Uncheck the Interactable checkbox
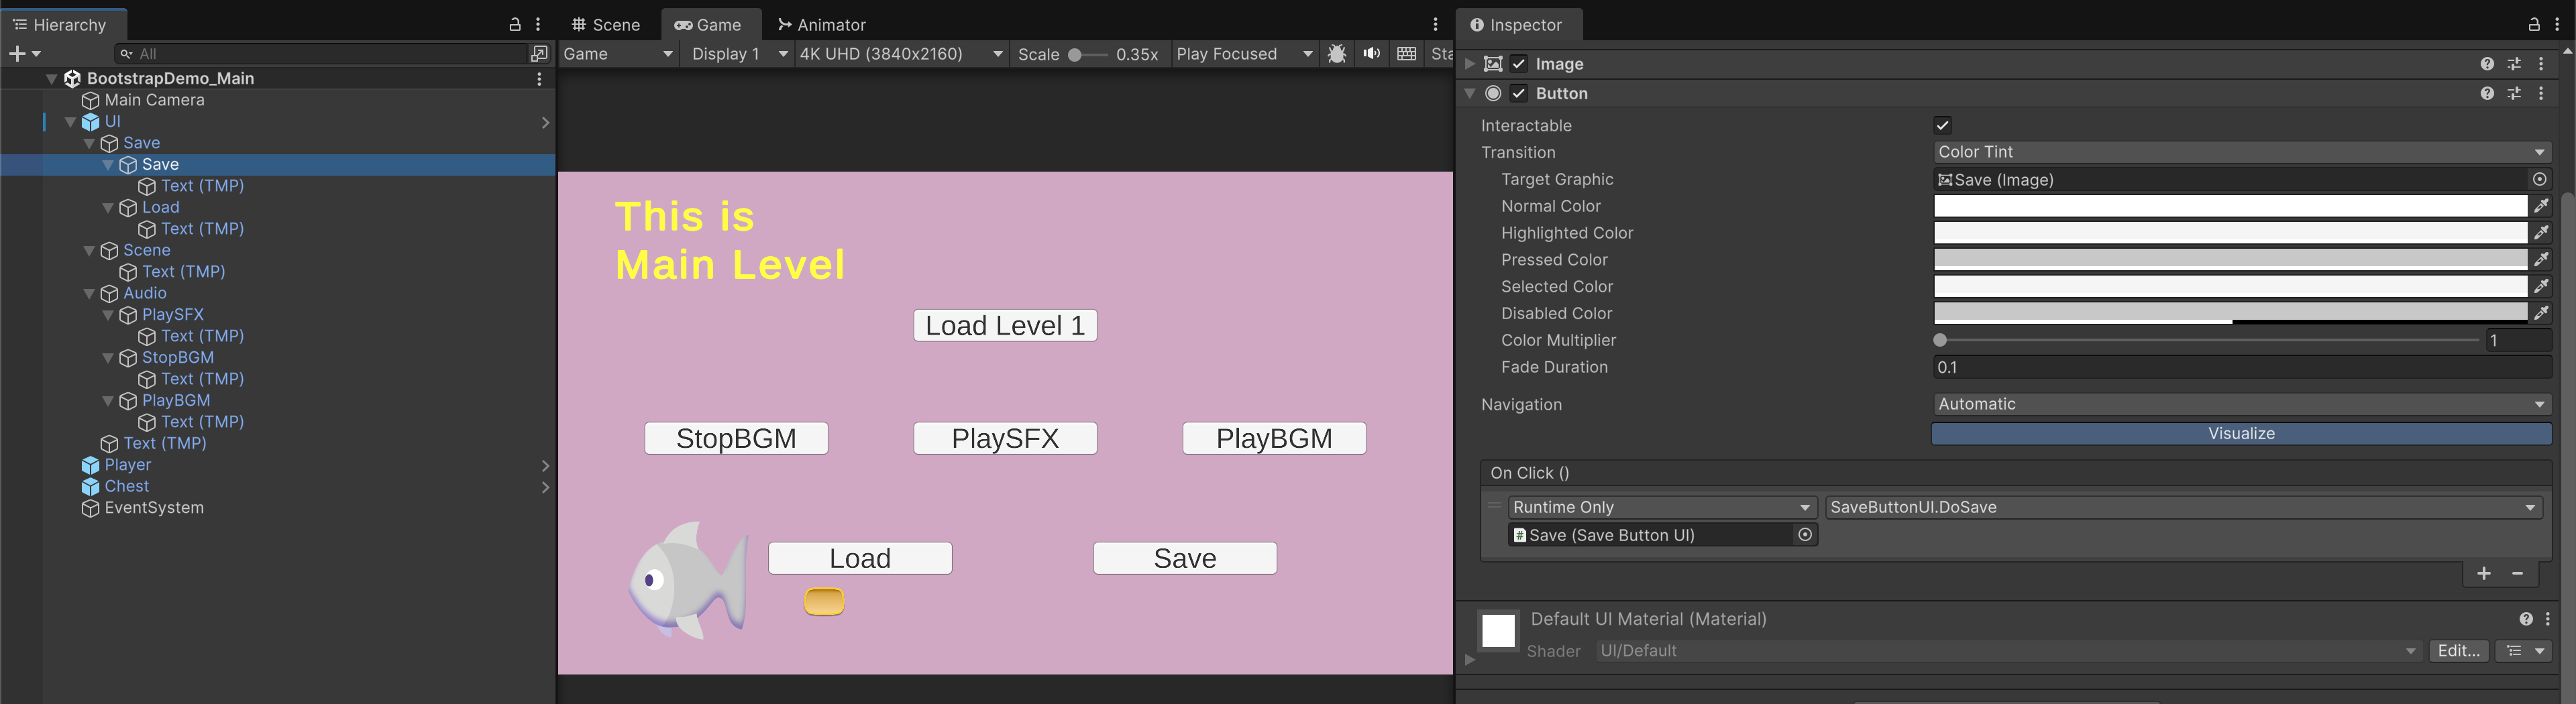2576x704 pixels. pyautogui.click(x=1942, y=125)
